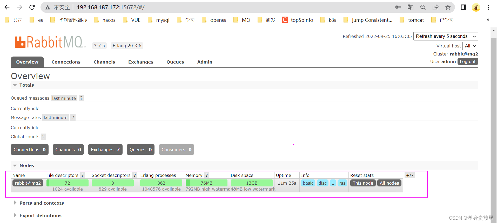Open the jump Consistent bookmark folder
Image resolution: width=497 pixels, height=223 pixels.
pos(368,20)
